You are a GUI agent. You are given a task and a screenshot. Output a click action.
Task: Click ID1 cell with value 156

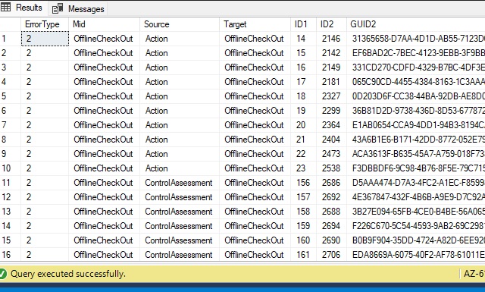(x=303, y=183)
